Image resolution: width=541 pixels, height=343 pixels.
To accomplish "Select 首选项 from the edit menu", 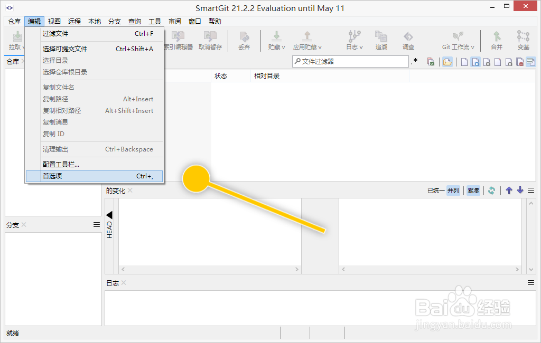I will click(53, 175).
